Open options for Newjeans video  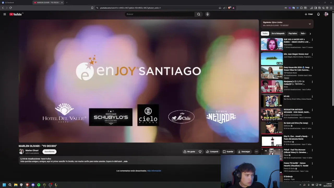(312, 82)
